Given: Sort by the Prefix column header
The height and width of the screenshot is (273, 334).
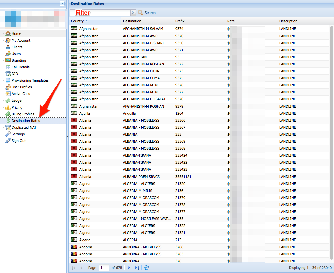Looking at the screenshot, I should click(199, 21).
